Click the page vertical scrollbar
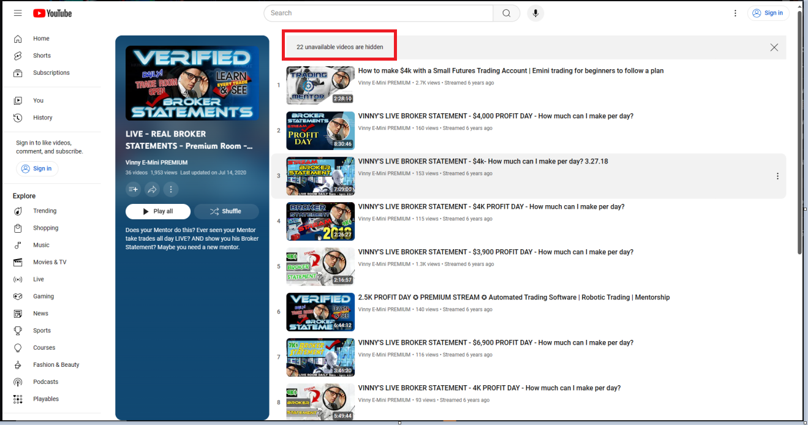 pos(799,132)
